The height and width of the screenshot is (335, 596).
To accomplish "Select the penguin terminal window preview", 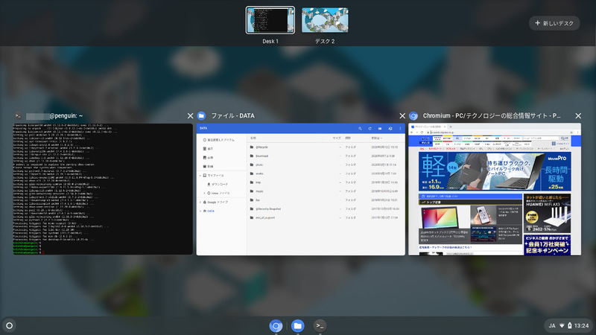I will [x=103, y=189].
